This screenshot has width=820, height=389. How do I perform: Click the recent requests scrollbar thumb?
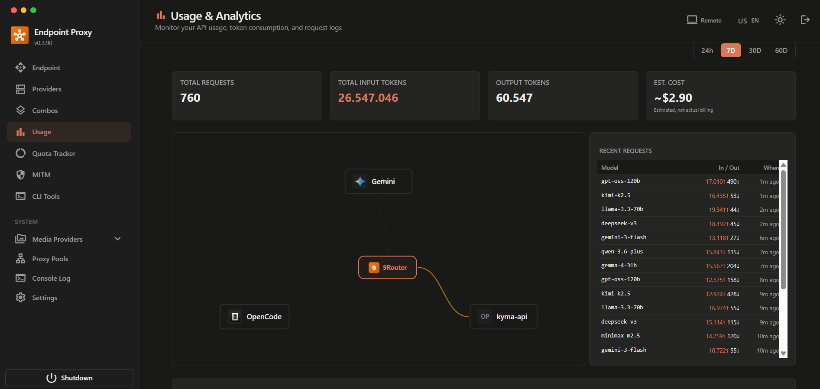[783, 230]
